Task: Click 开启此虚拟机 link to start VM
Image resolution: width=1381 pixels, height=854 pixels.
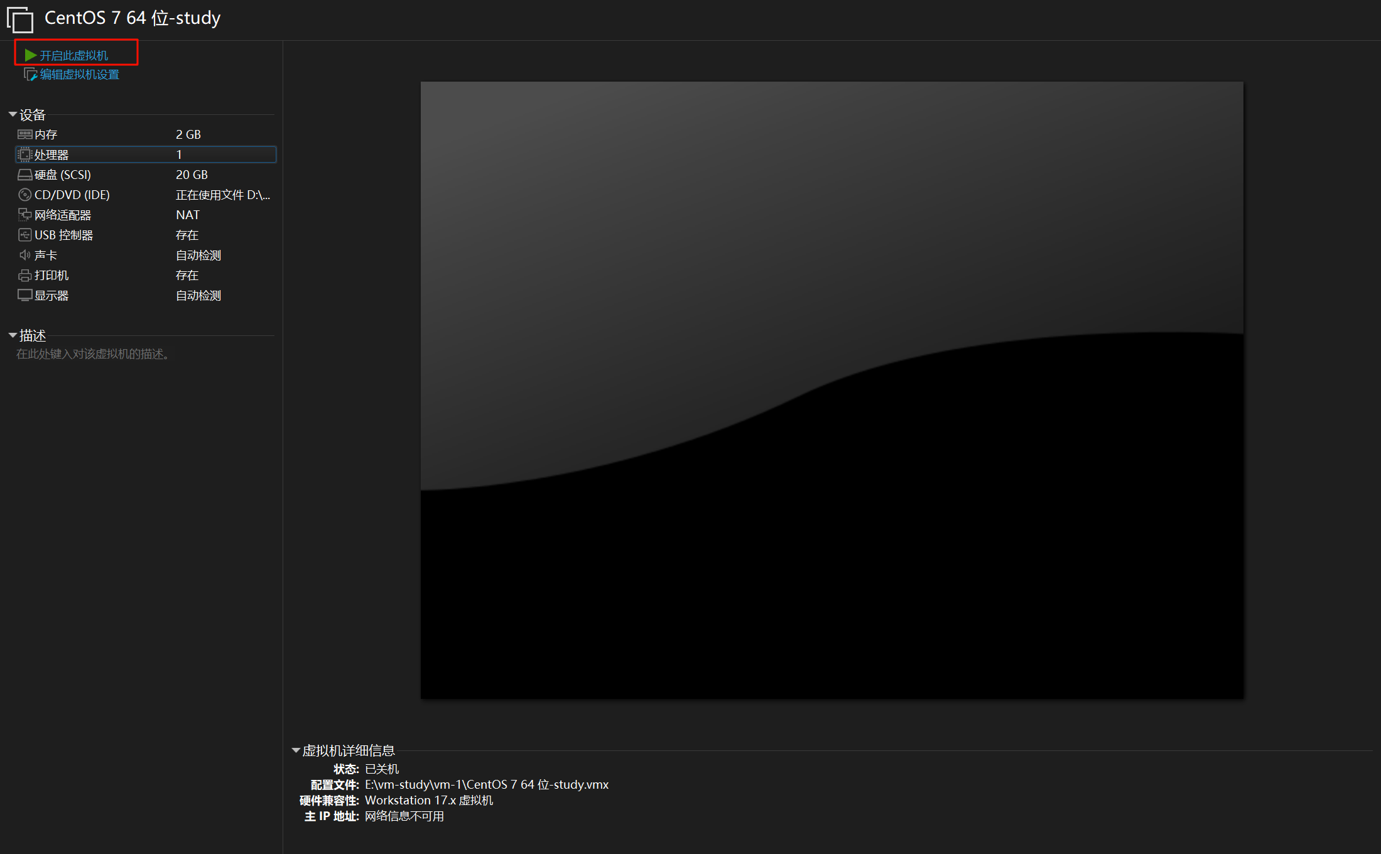Action: pyautogui.click(x=74, y=56)
